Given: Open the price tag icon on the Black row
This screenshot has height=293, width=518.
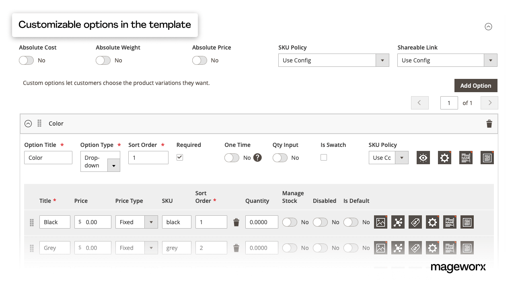Looking at the screenshot, I should (415, 222).
